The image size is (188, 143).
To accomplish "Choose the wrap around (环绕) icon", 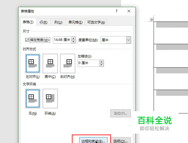I will (x=50, y=98).
